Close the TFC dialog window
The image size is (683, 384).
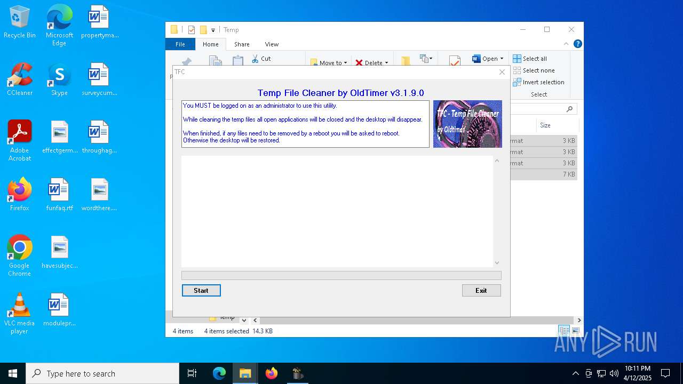click(x=502, y=72)
